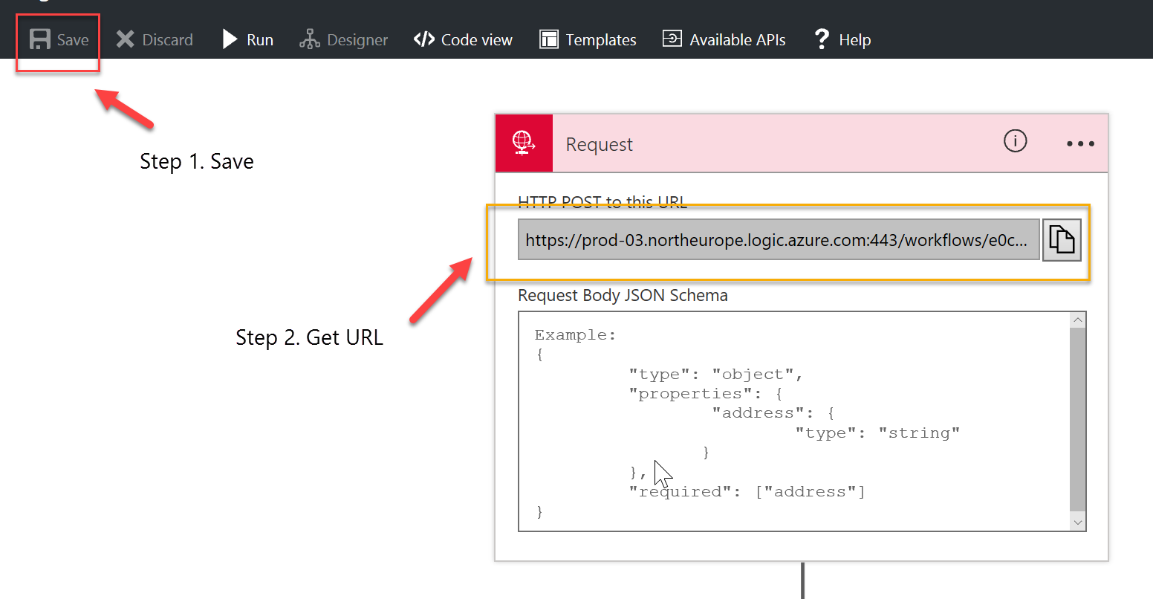Click the Discard button label
Screen dimensions: 1153x599
click(x=168, y=39)
